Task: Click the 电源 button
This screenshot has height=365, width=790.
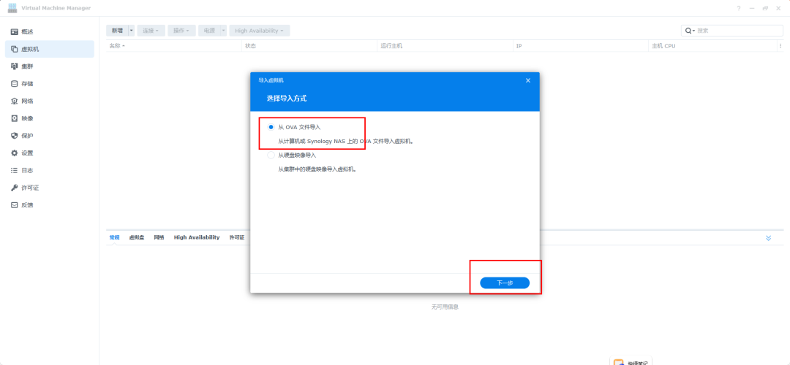Action: [x=209, y=31]
